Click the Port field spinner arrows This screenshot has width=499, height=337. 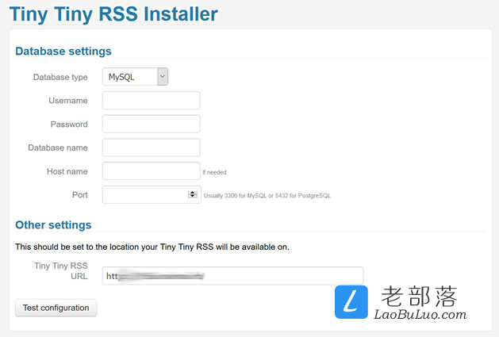[193, 194]
